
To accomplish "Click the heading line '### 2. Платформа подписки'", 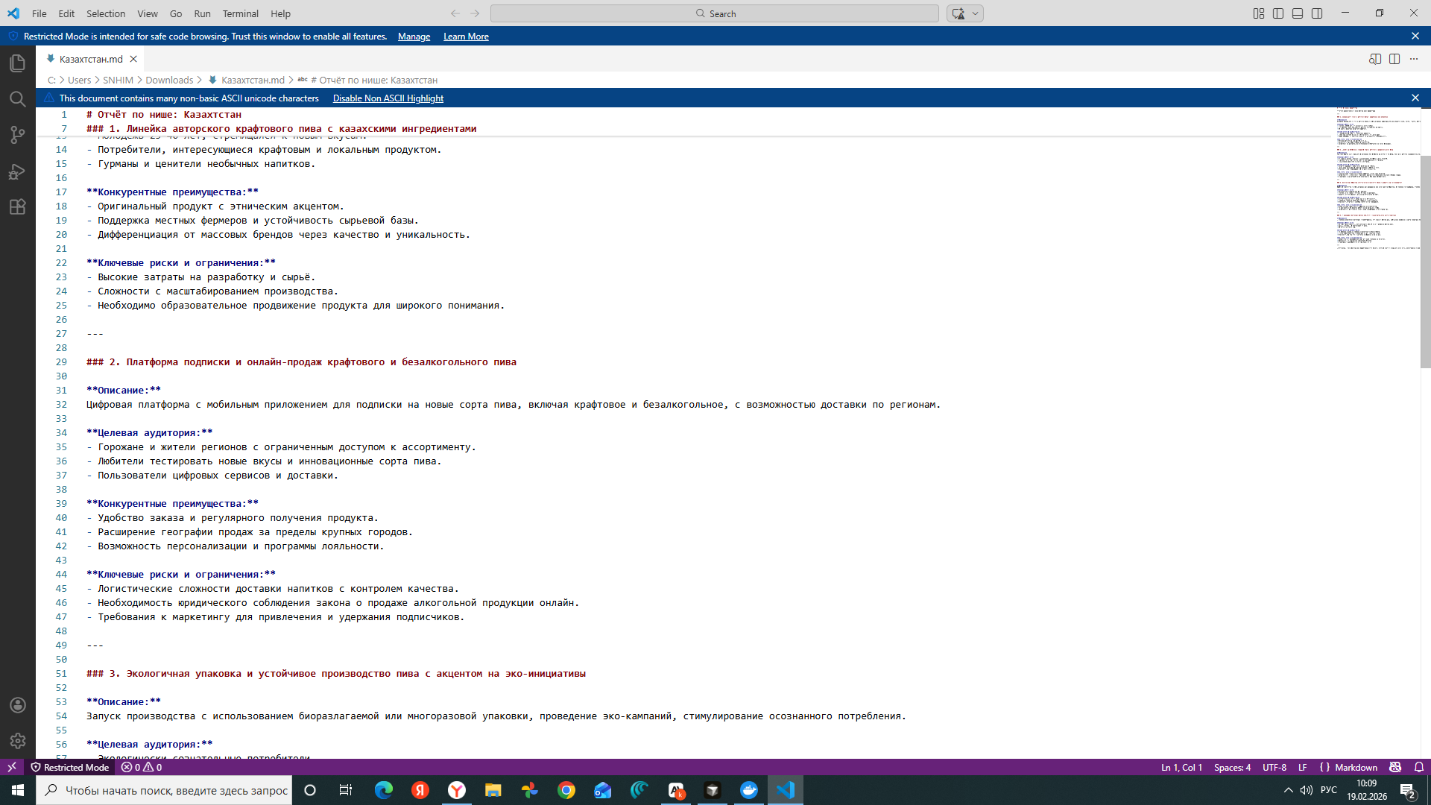I will coord(301,362).
